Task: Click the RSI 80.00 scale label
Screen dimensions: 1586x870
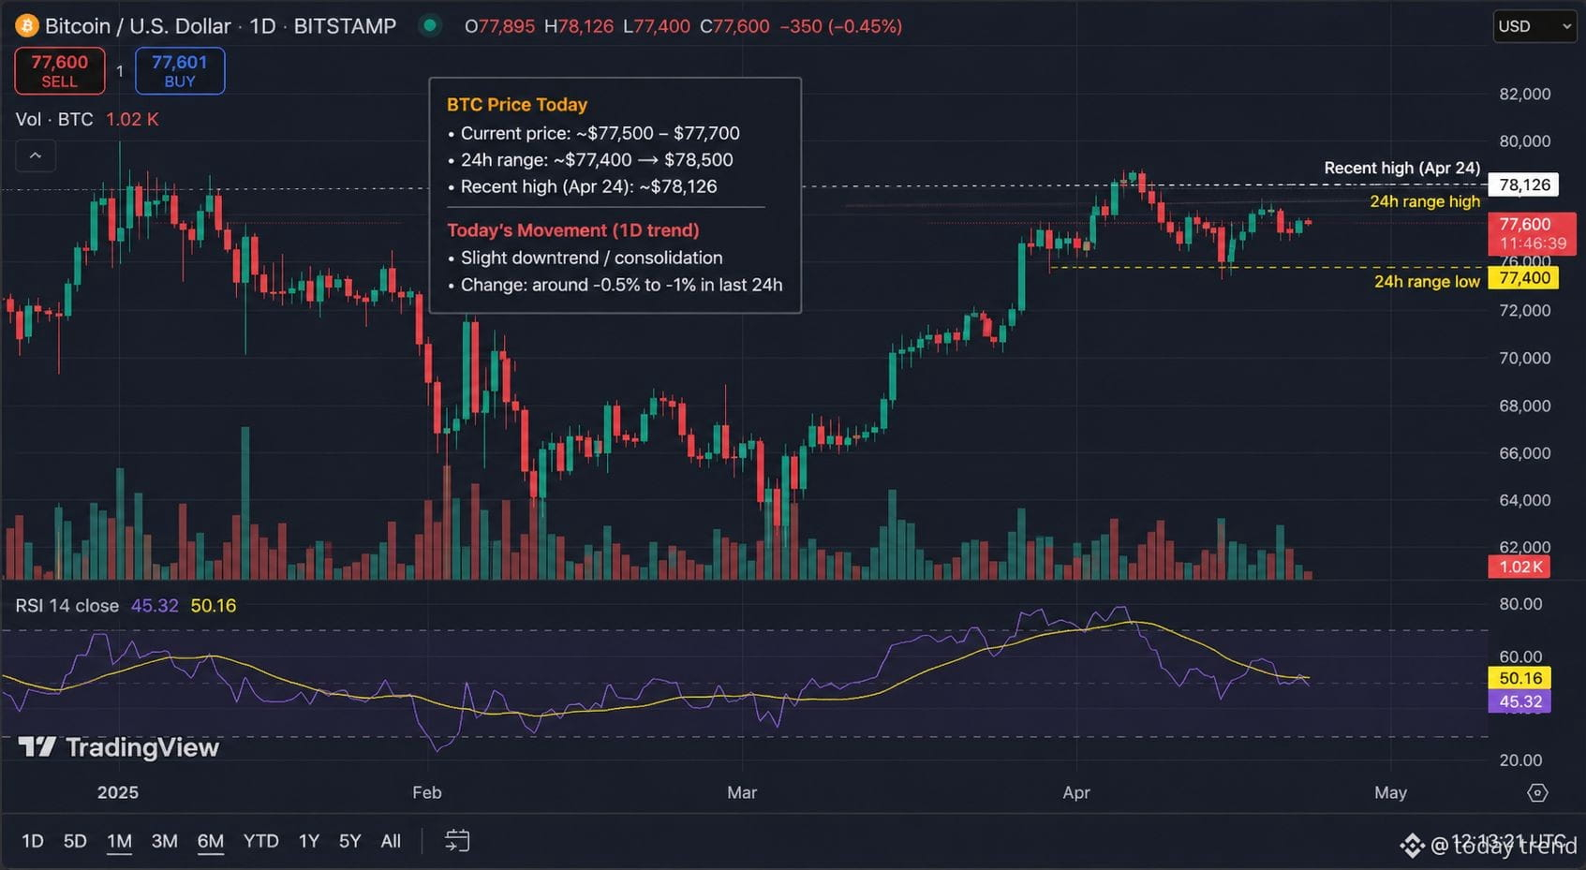Action: [1520, 604]
